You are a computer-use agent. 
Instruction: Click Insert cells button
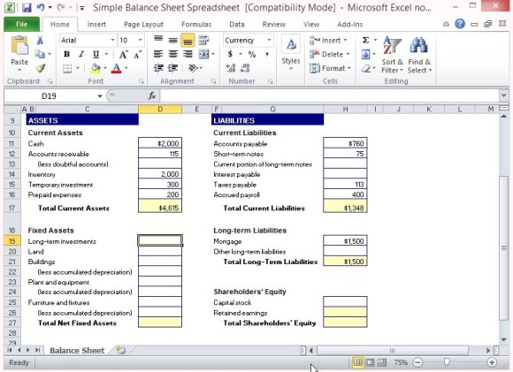(x=328, y=41)
